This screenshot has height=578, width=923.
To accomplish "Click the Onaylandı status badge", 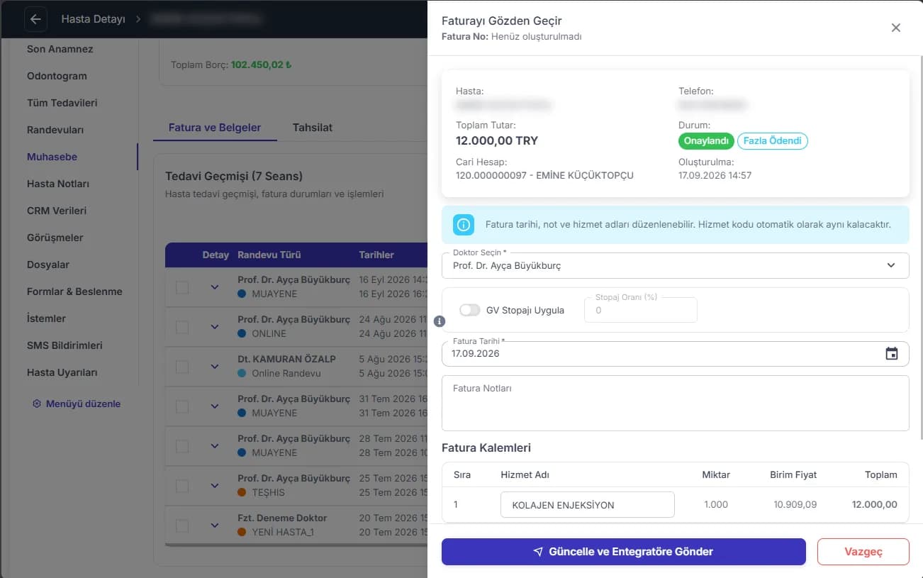I will (x=706, y=141).
